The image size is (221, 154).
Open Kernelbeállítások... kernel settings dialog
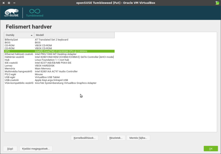85,138
